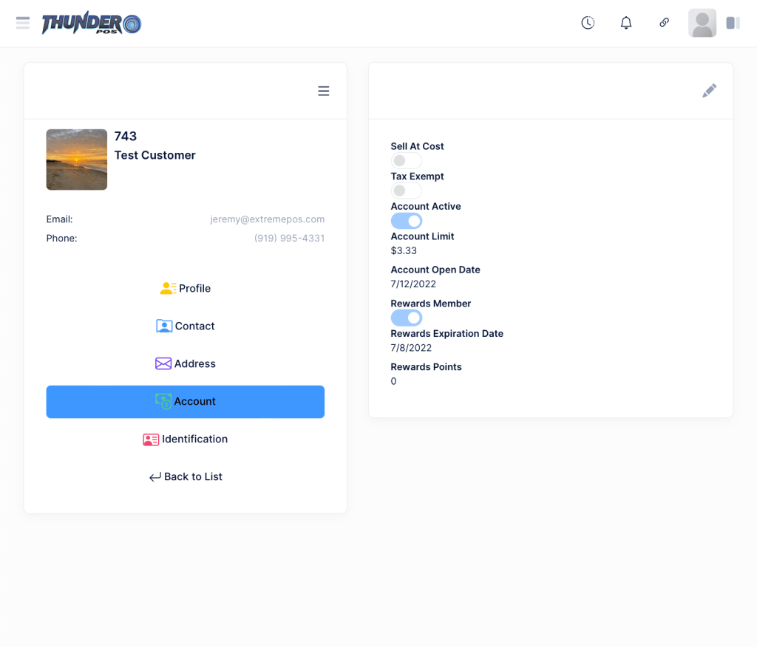Click the Contact card icon
Image resolution: width=757 pixels, height=647 pixels.
[166, 326]
